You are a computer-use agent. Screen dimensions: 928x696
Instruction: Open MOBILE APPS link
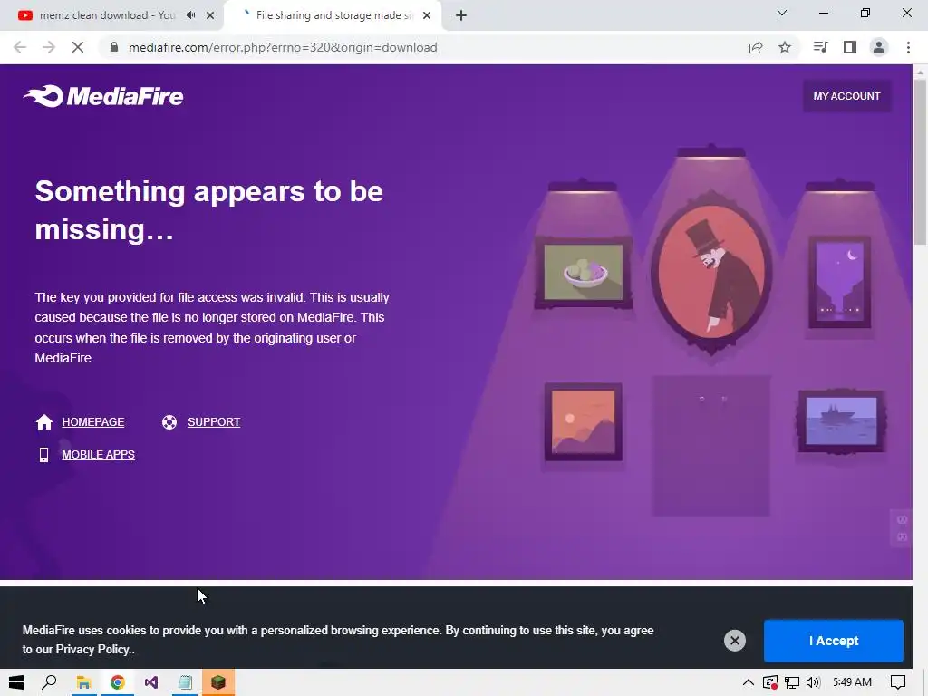98,455
